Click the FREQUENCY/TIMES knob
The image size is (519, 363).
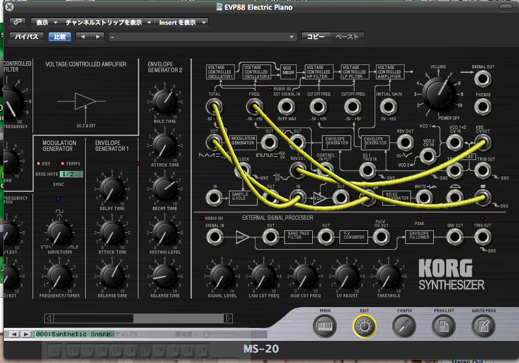click(59, 276)
